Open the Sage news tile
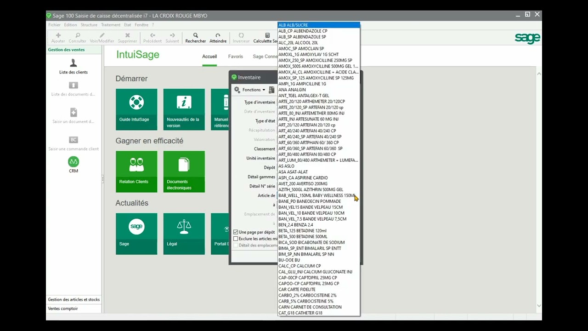The image size is (588, 331). click(x=136, y=234)
